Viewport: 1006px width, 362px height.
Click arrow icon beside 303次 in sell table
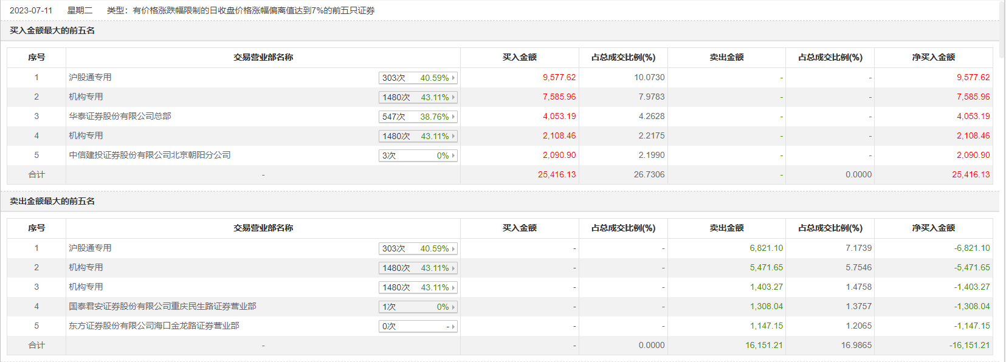point(453,248)
